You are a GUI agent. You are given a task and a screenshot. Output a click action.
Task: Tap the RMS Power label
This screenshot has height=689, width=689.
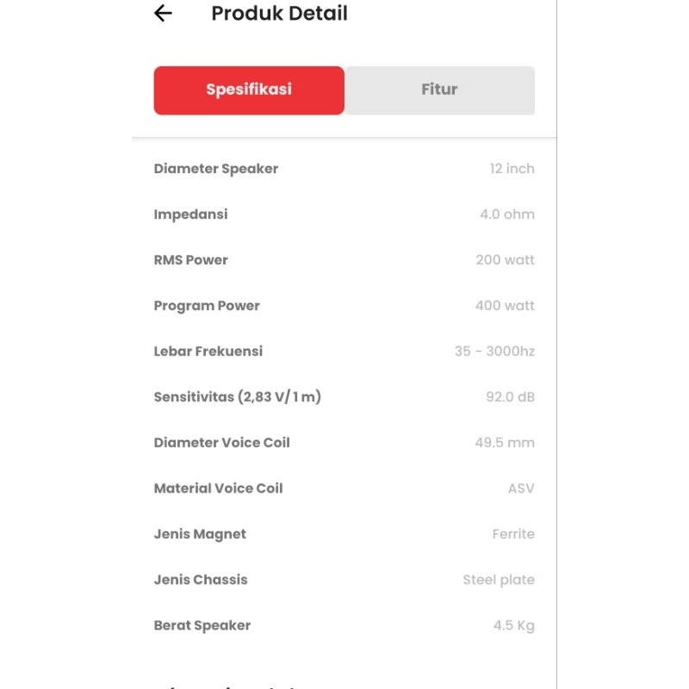(191, 260)
